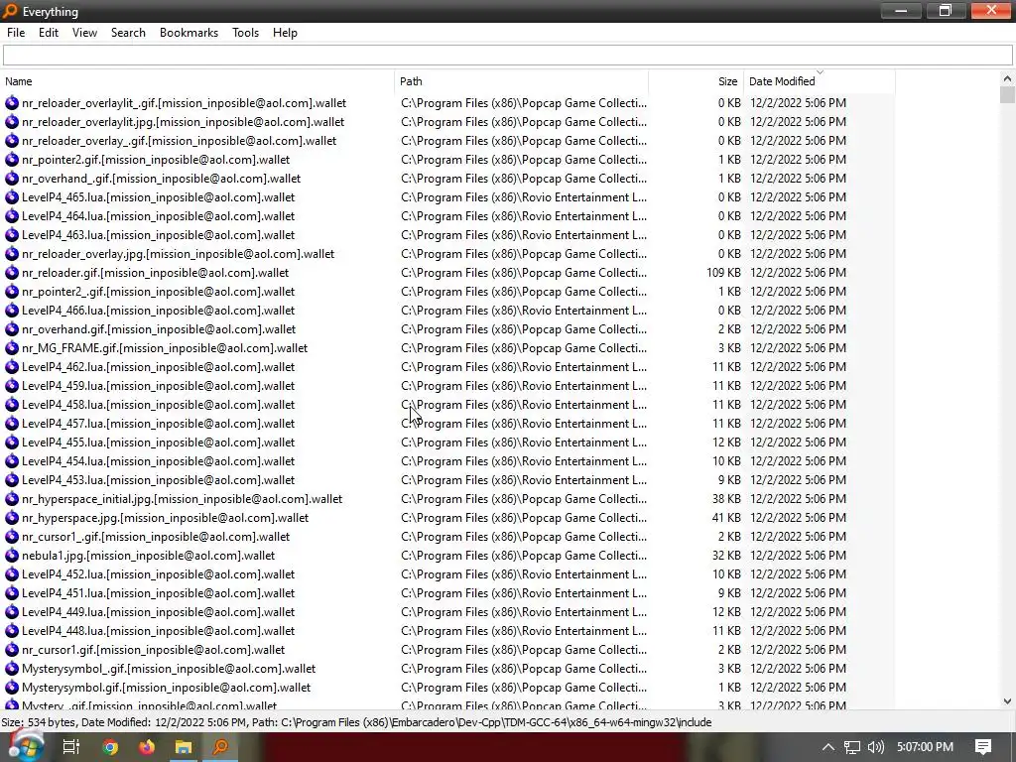The image size is (1016, 762).
Task: Select file Mysterysymbol_.gif.[mission_inposible@aol.com].wallet
Action: pyautogui.click(x=169, y=669)
